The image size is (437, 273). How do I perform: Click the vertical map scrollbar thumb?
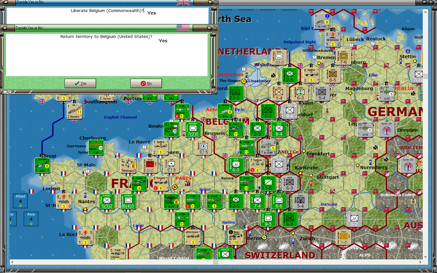pyautogui.click(x=426, y=76)
